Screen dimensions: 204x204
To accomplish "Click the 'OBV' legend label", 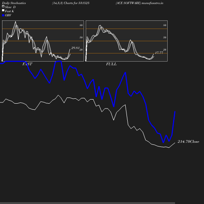I will pyautogui.click(x=8, y=15).
